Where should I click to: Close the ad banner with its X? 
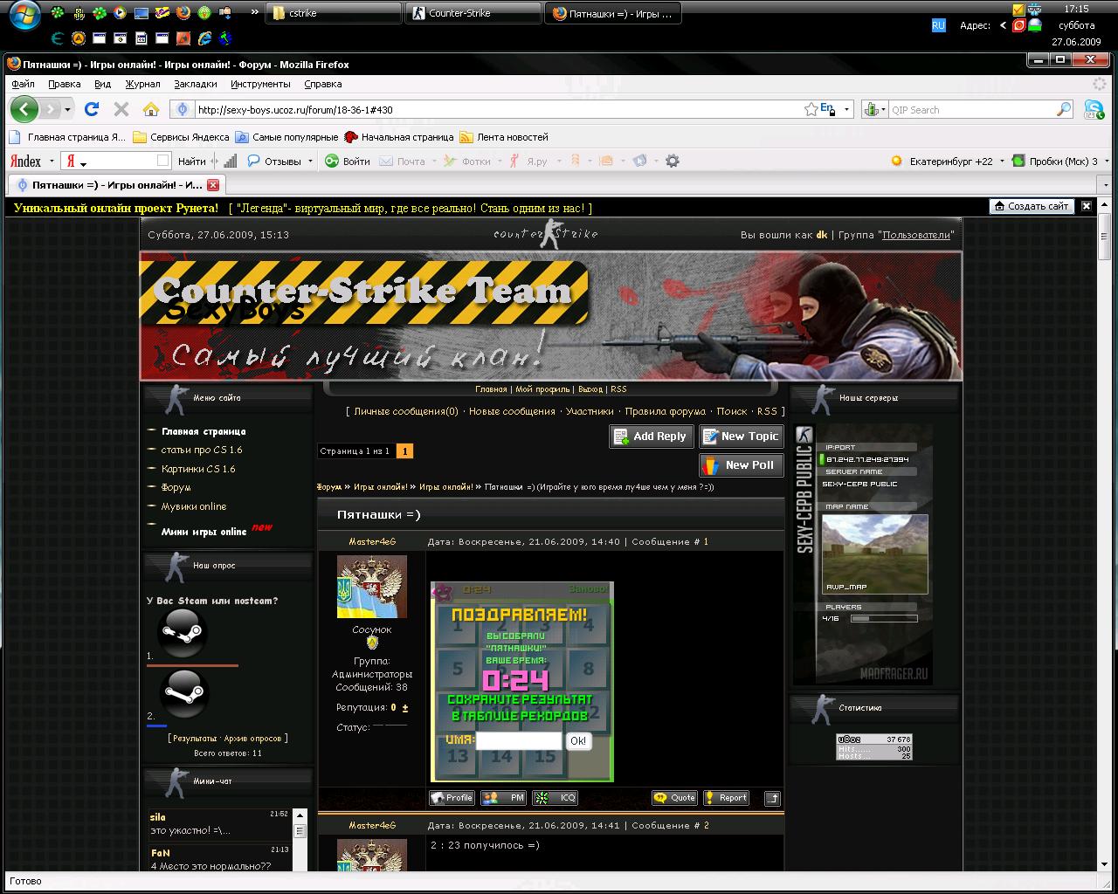[x=1087, y=206]
